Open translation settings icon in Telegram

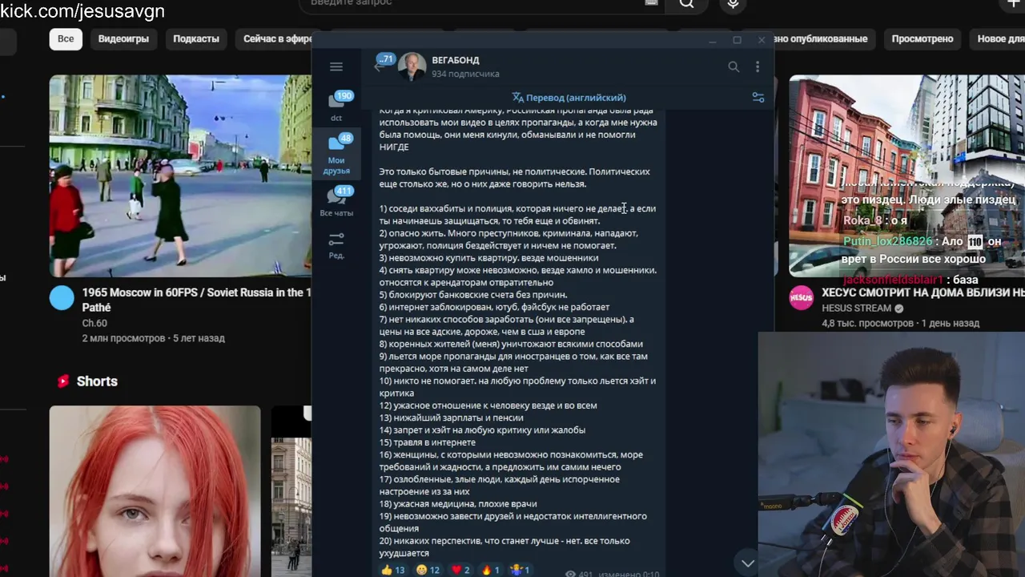pos(758,98)
